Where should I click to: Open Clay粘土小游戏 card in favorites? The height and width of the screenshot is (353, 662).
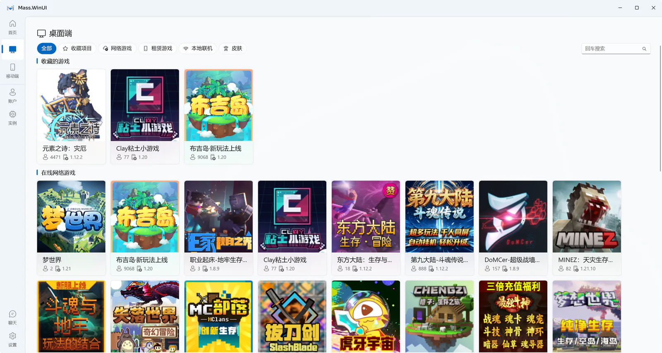(x=145, y=116)
